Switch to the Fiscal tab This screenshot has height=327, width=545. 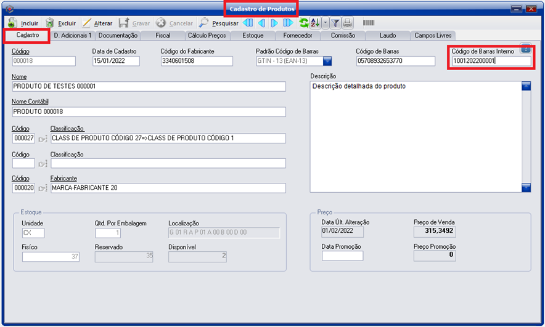(x=162, y=36)
